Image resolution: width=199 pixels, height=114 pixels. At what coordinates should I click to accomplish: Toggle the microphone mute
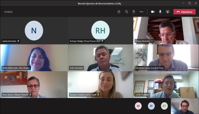[160, 12]
